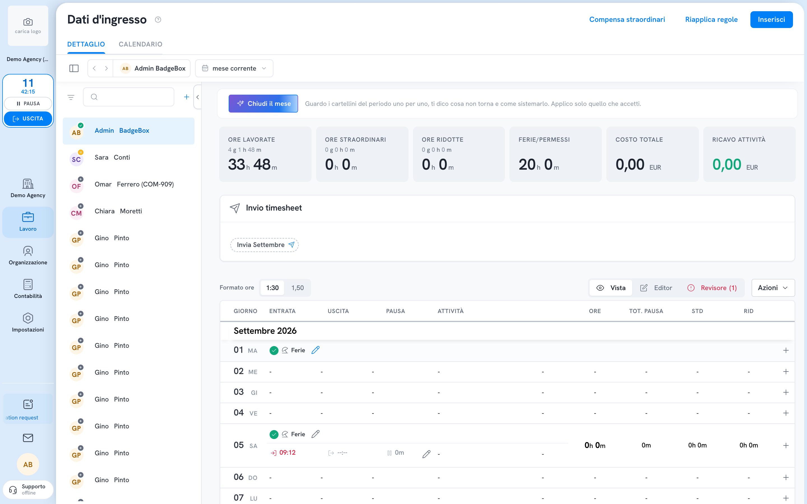Select the 1:30 hour format
Image resolution: width=807 pixels, height=504 pixels.
pyautogui.click(x=272, y=288)
